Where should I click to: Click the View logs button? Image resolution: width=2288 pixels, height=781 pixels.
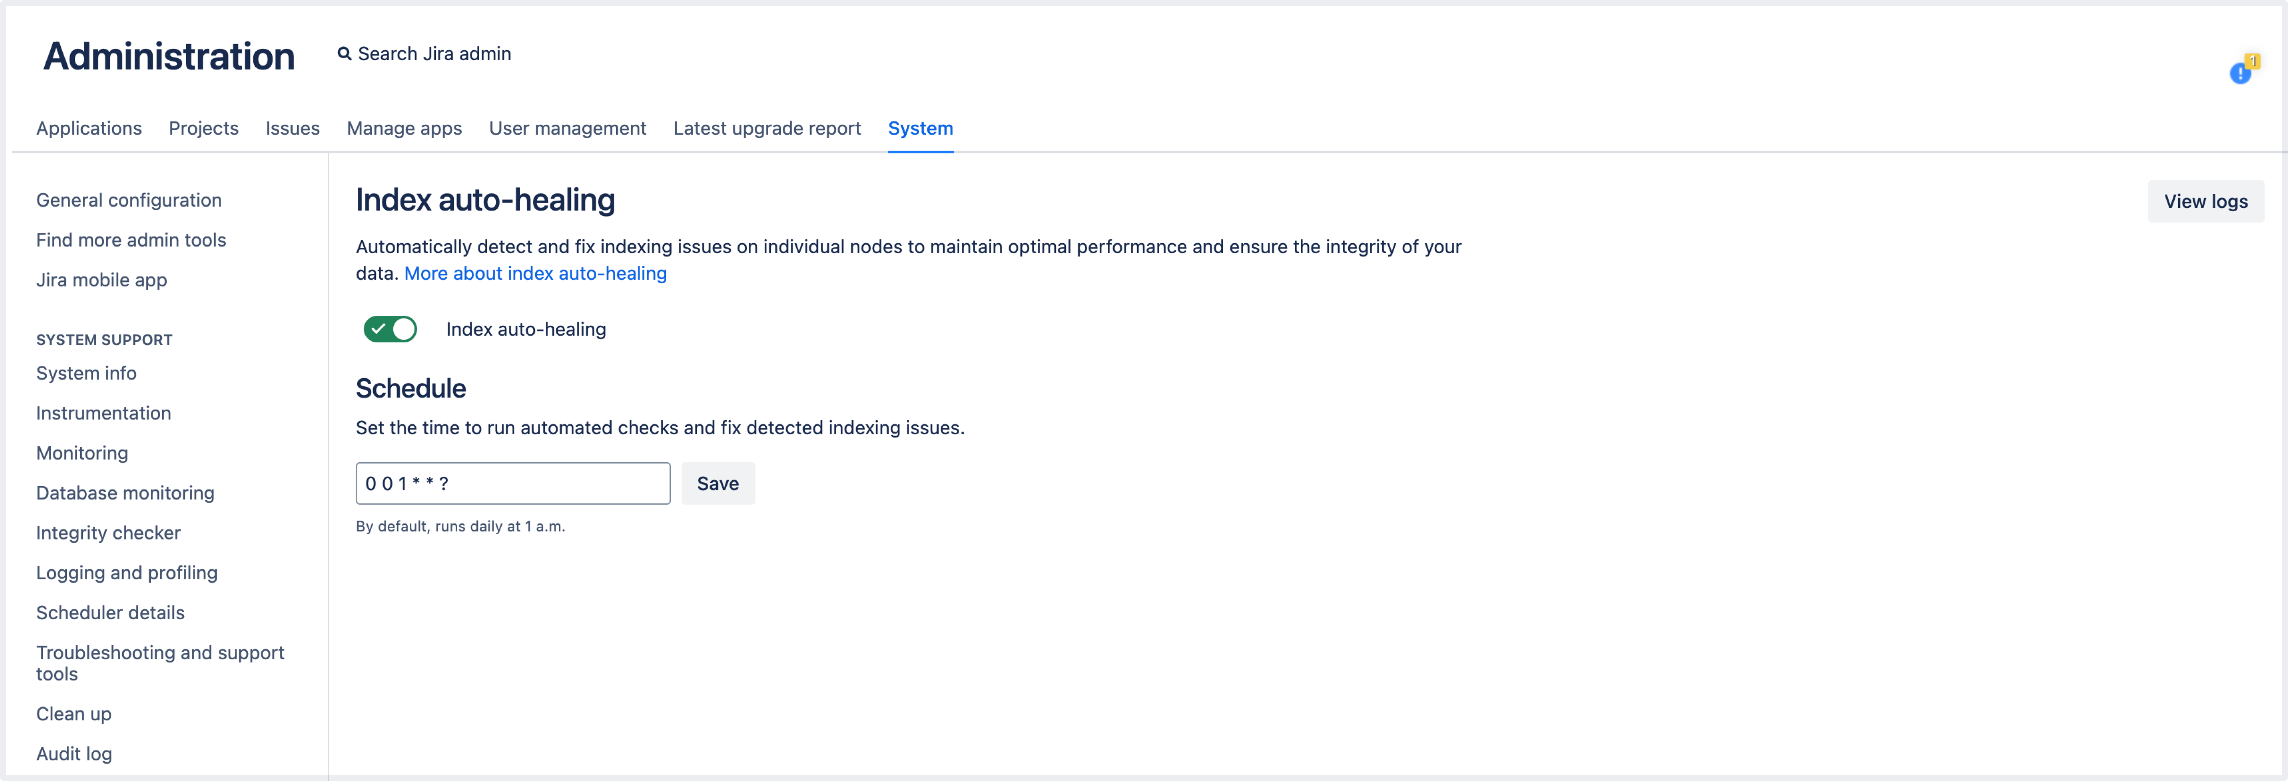pyautogui.click(x=2206, y=201)
